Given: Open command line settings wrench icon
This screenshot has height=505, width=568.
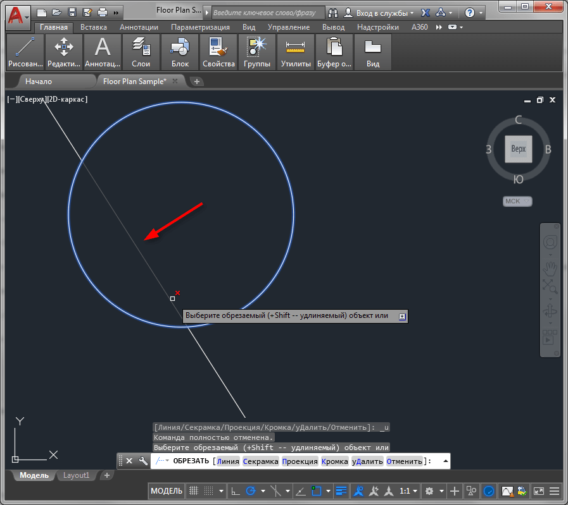Looking at the screenshot, I should pos(143,461).
